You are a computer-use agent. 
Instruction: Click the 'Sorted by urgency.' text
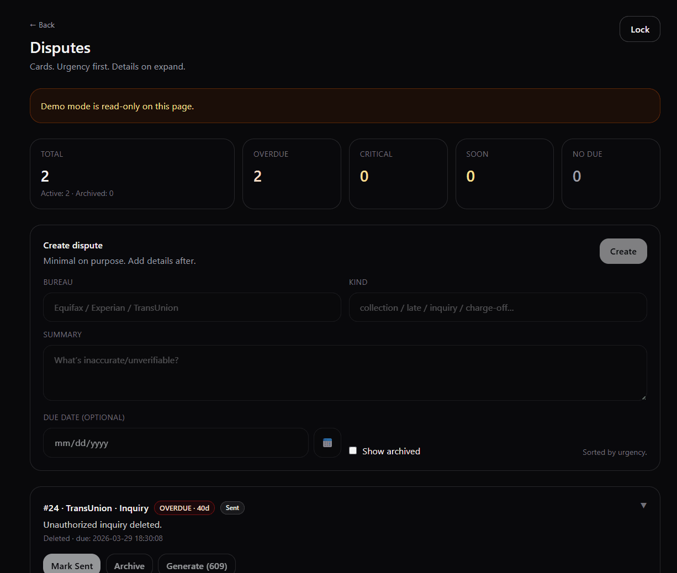[615, 452]
